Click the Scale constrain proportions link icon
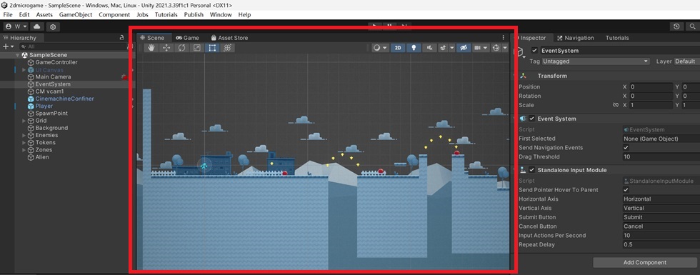The height and width of the screenshot is (275, 700). [x=616, y=106]
